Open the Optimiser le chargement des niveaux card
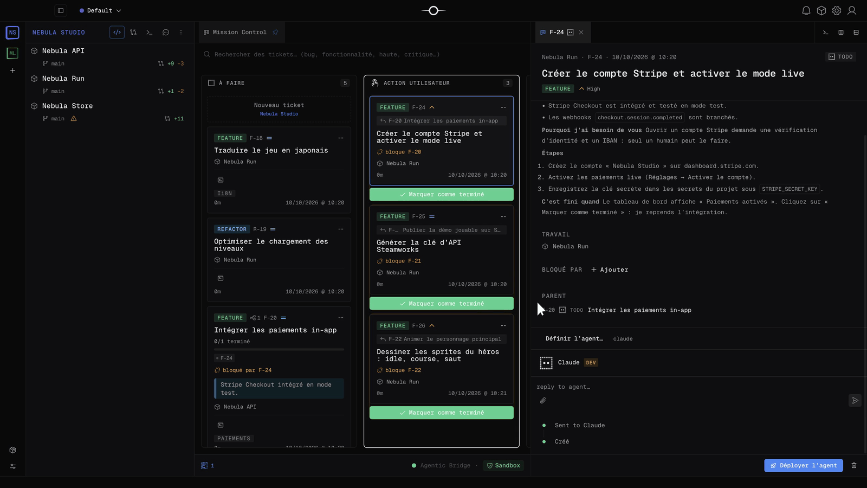The width and height of the screenshot is (867, 488). click(279, 260)
